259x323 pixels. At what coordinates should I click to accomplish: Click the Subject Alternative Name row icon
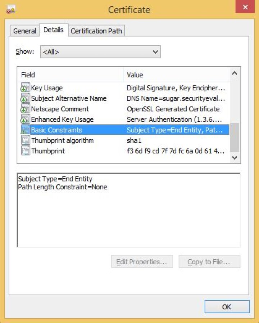click(x=25, y=98)
